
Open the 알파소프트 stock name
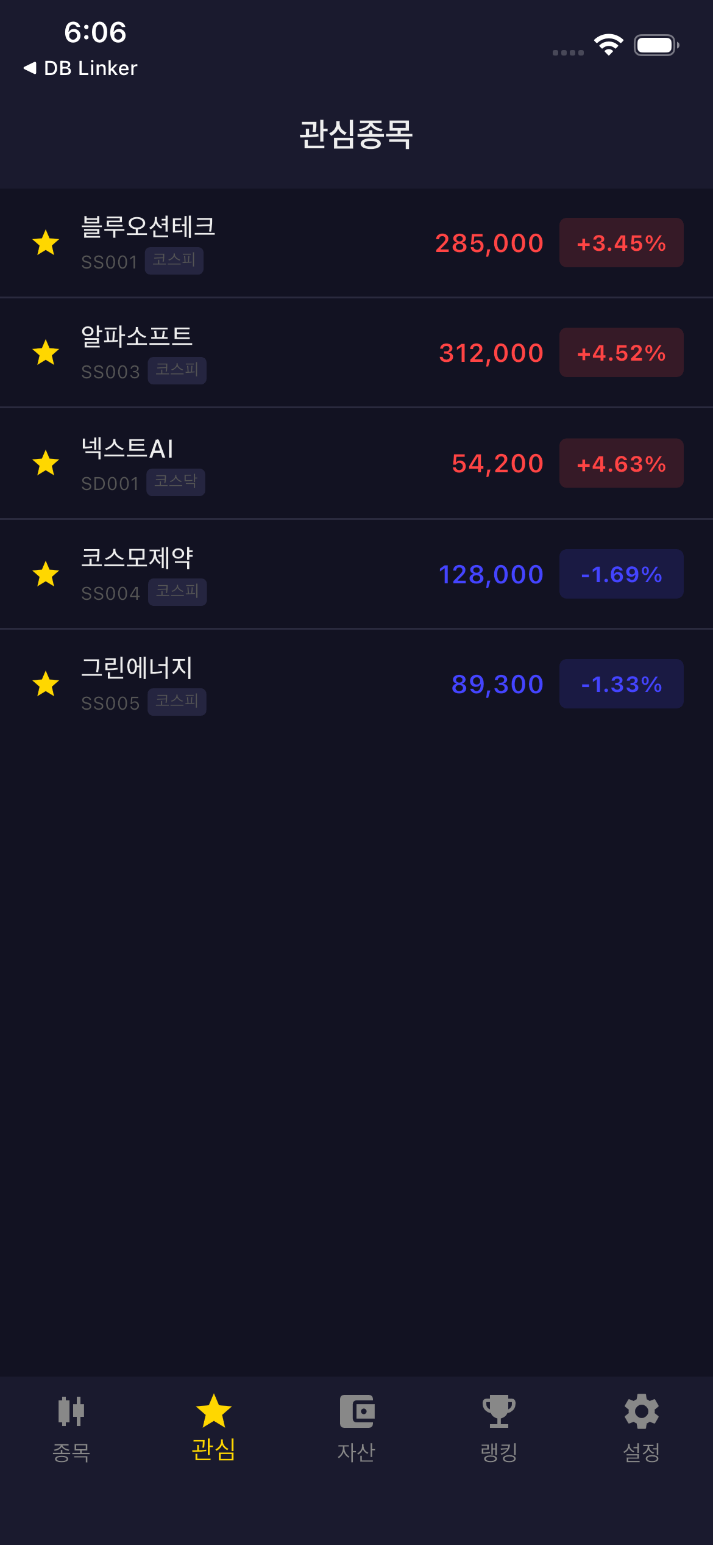(x=137, y=336)
